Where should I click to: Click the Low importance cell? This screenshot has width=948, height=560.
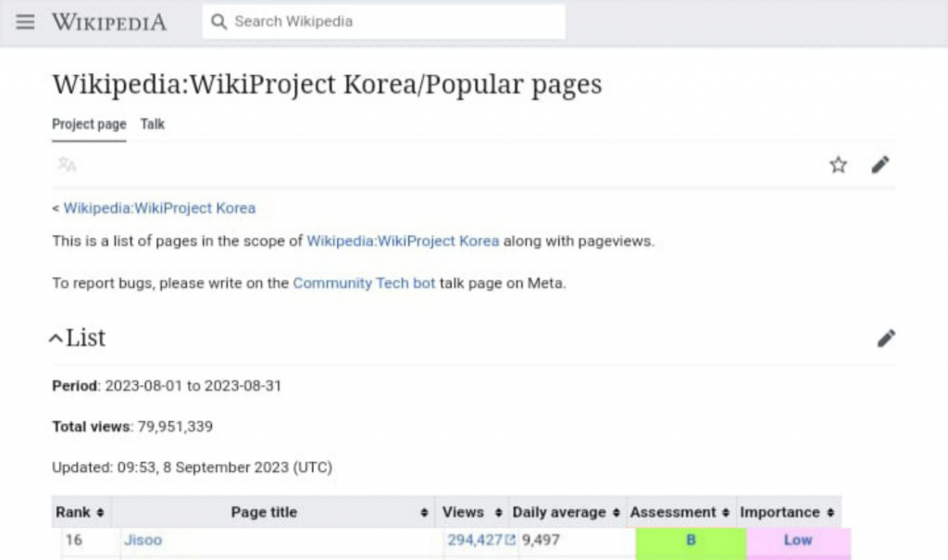[798, 541]
